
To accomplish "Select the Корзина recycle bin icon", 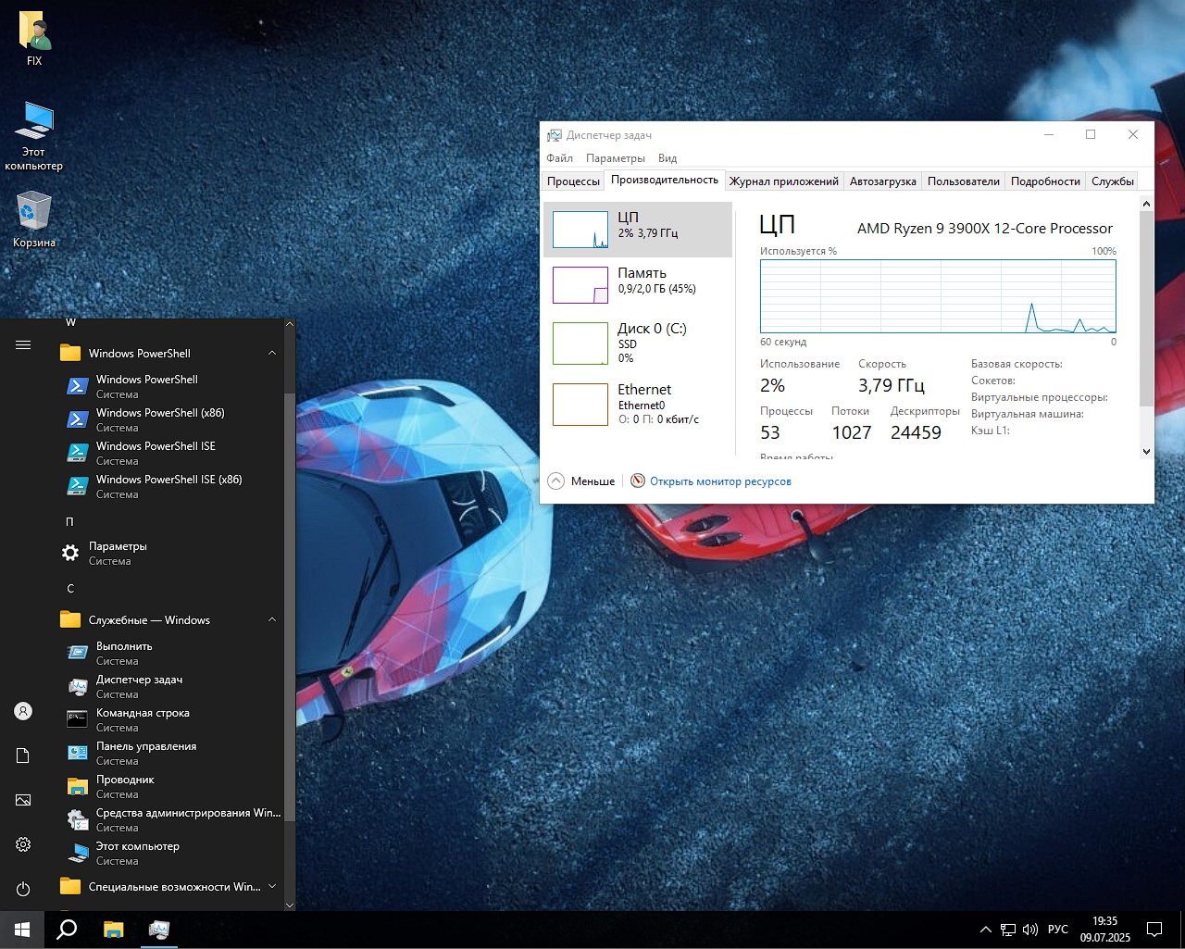I will pyautogui.click(x=34, y=219).
